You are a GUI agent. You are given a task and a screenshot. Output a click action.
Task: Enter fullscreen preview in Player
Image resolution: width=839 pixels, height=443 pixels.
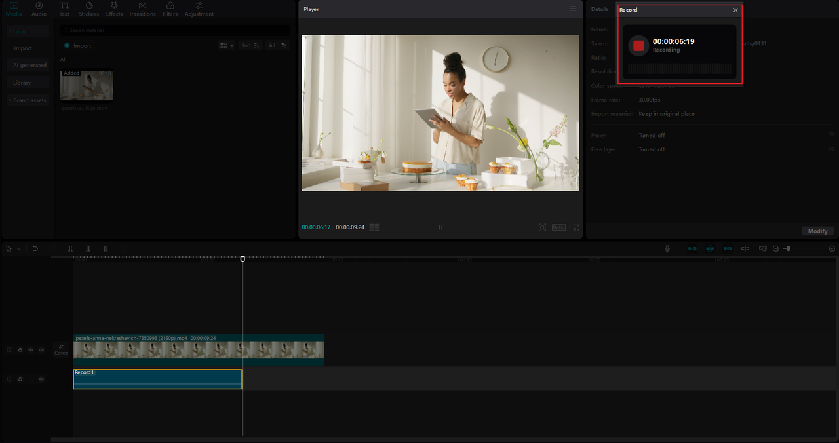click(x=576, y=227)
